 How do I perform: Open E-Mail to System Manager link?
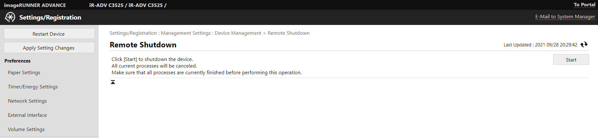(x=565, y=17)
